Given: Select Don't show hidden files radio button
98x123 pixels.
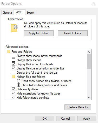Looking at the screenshot, I should pos(18,81).
